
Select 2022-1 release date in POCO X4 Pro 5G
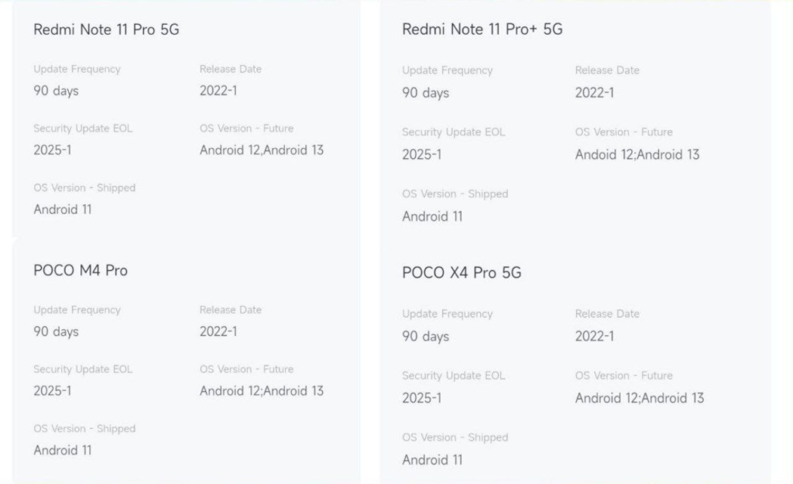tap(594, 336)
